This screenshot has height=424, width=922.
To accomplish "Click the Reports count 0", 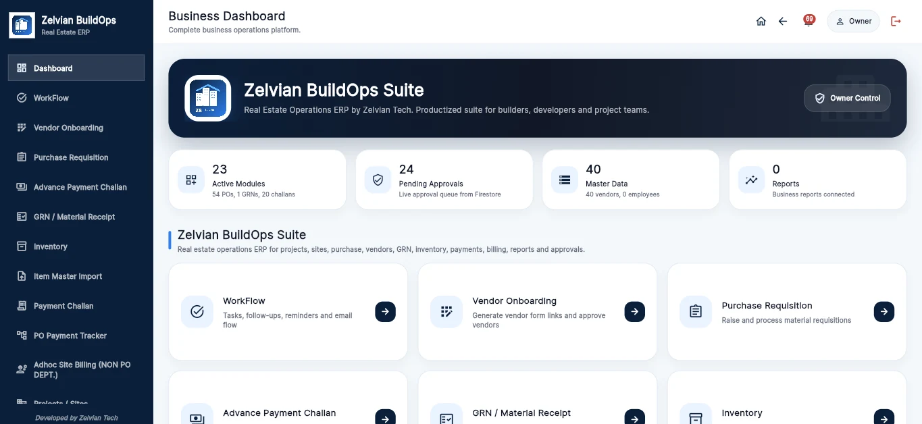I will 776,169.
